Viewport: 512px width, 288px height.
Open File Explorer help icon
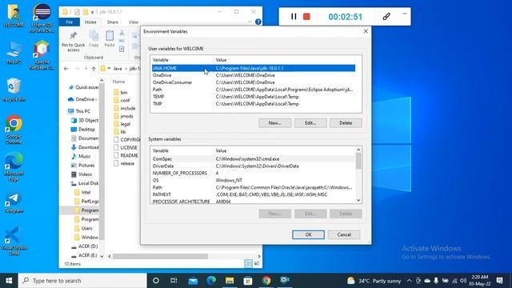pos(258,22)
